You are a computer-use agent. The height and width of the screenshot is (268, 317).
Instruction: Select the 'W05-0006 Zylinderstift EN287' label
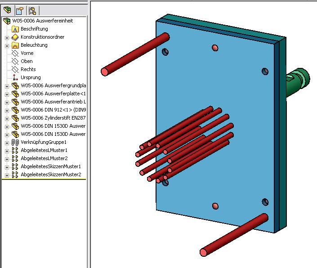[53, 118]
